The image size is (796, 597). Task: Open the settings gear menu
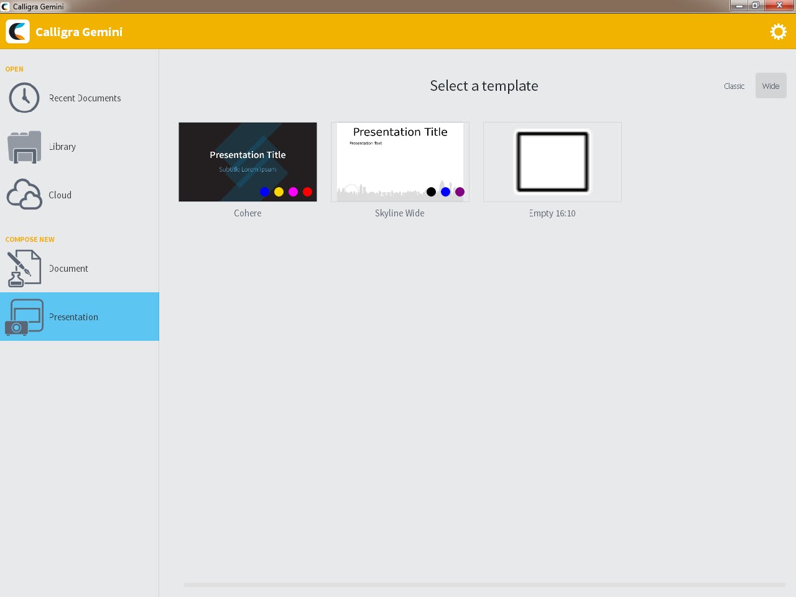click(x=778, y=31)
